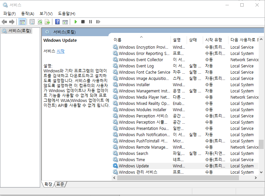The width and height of the screenshot is (265, 196).
Task: Click the 서비스 app icon in title bar
Action: coord(5,5)
